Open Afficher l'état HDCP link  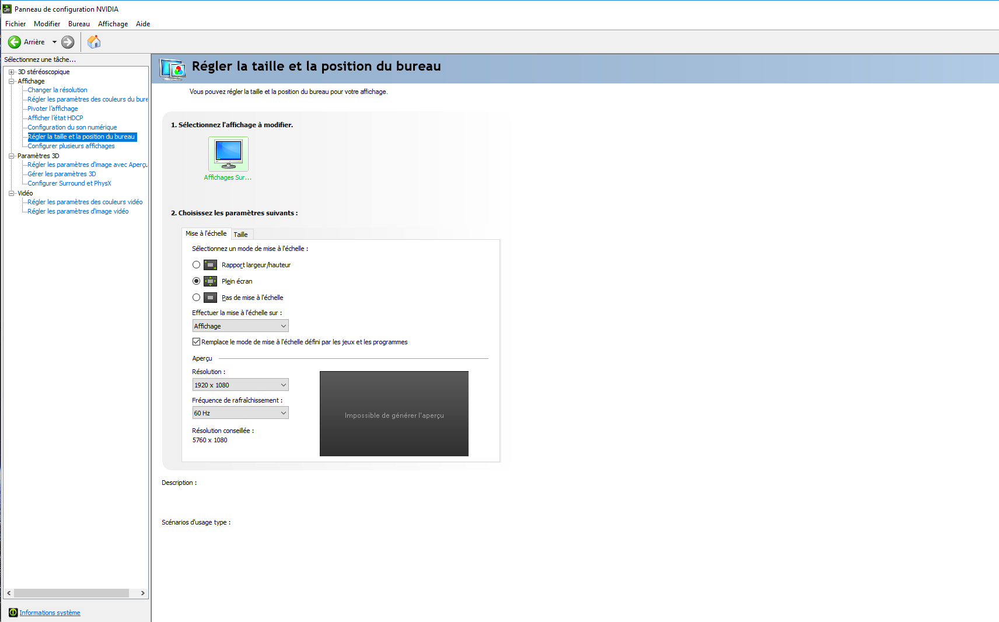[x=55, y=118]
